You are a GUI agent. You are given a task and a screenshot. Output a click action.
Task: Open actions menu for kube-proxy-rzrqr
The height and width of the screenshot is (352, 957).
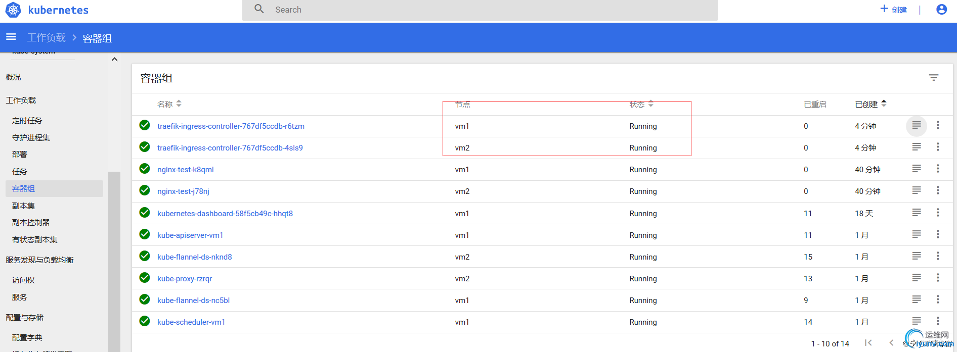(x=938, y=278)
